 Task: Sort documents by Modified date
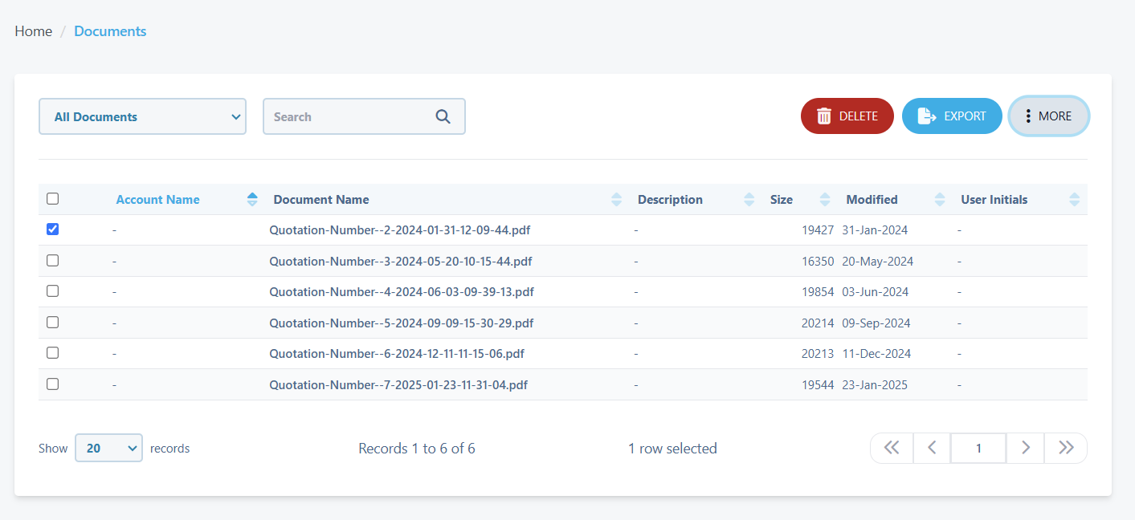tap(939, 200)
